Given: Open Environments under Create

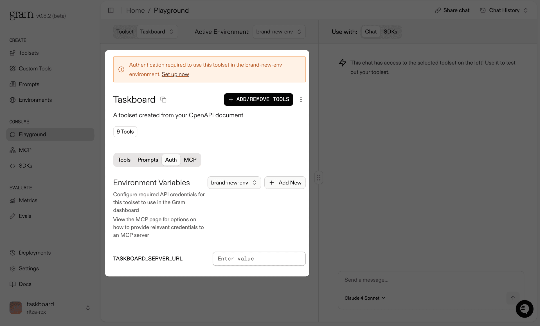Looking at the screenshot, I should click(x=35, y=100).
